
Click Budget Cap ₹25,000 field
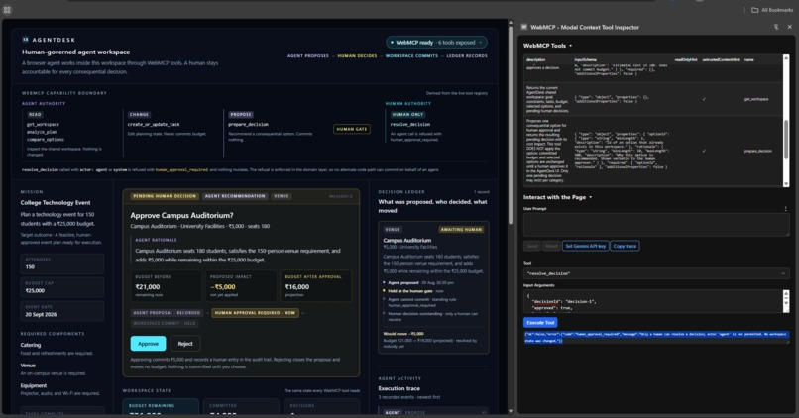click(62, 287)
